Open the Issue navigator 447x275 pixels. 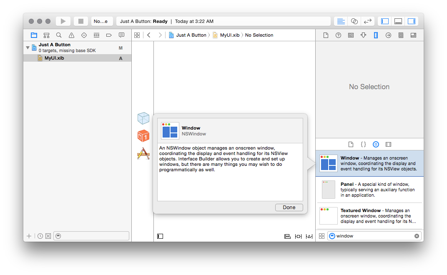tap(72, 35)
